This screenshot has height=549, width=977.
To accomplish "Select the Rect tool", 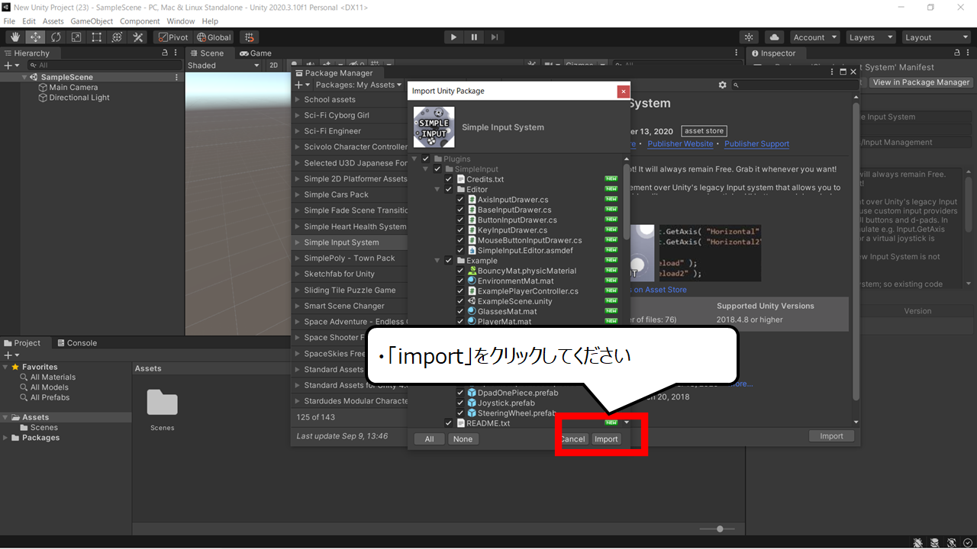I will (97, 37).
